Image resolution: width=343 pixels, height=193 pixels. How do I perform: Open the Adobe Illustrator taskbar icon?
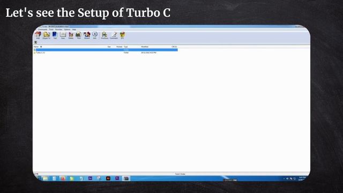click(x=108, y=179)
